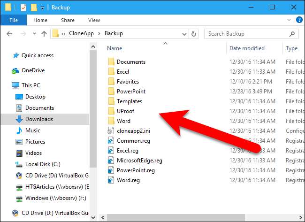Open CD Drive (D:) under This PC
Screen dimensions: 305x222
(52, 176)
